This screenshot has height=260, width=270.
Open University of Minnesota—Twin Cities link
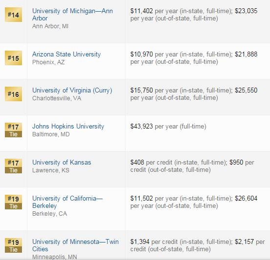pyautogui.click(x=75, y=245)
